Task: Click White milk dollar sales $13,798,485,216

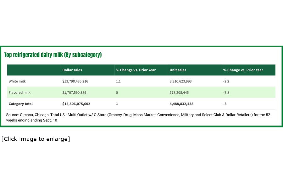Action: coord(75,81)
